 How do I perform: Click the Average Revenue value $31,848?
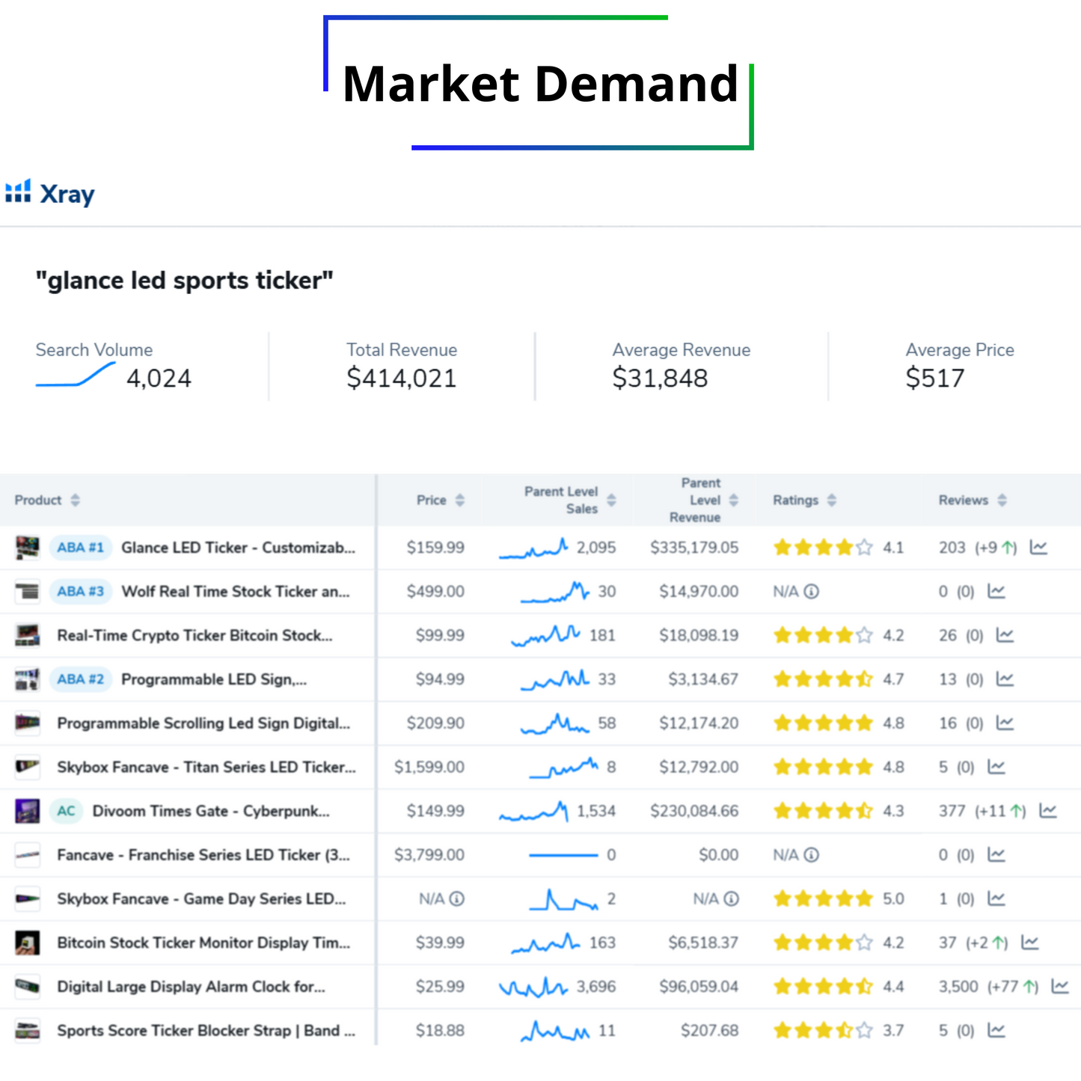[660, 378]
